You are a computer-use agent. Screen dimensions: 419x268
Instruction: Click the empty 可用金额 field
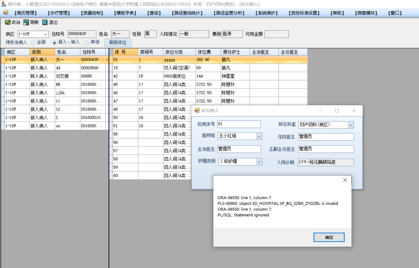pyautogui.click(x=276, y=34)
